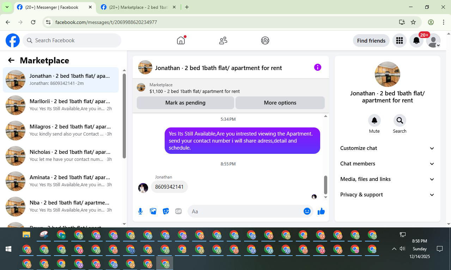This screenshot has height=270, width=451.
Task: Open Marllorii conversation in list
Action: click(x=61, y=105)
